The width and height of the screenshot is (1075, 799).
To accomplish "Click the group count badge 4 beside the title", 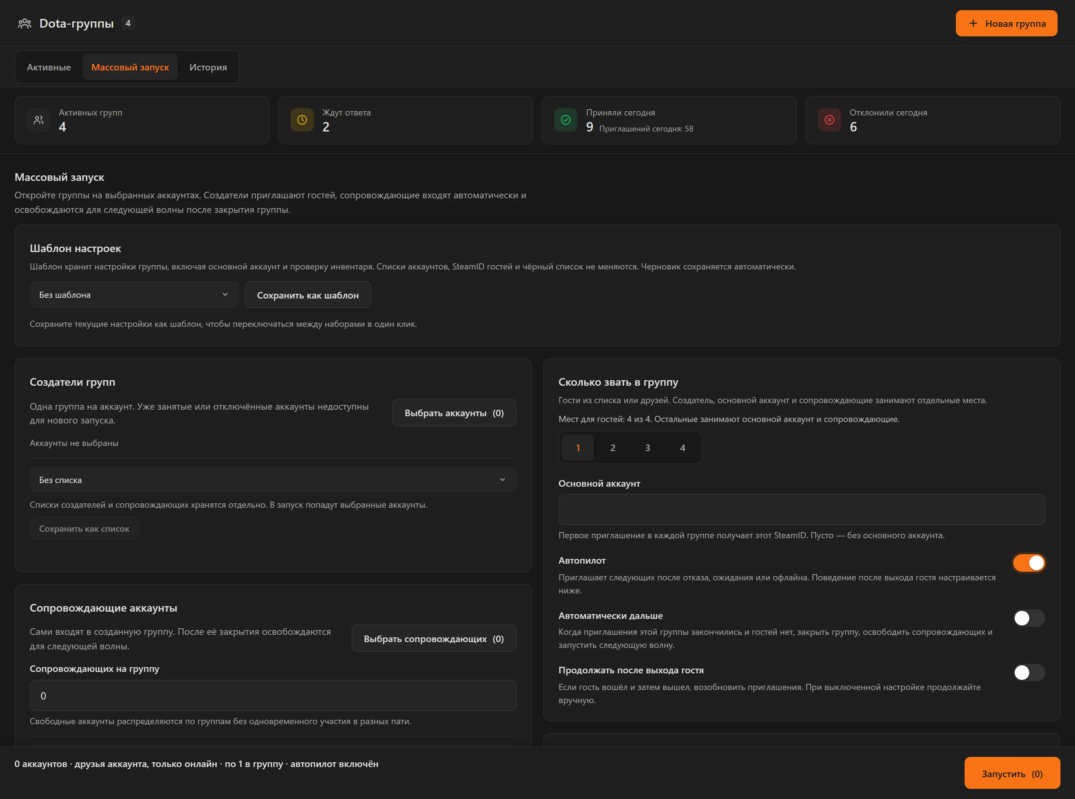I will [x=128, y=23].
